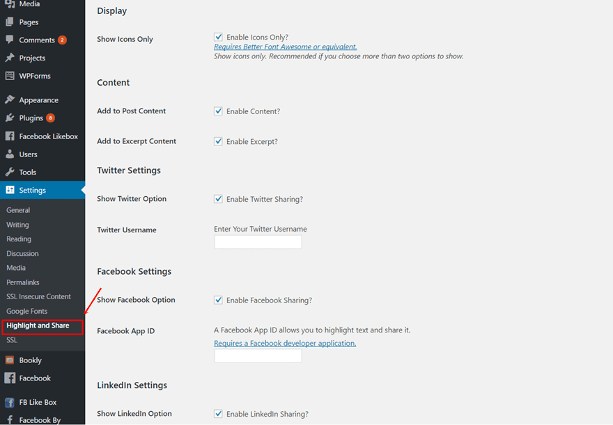Toggle the Enable Excerpt checkbox
613x425 pixels.
pos(219,141)
